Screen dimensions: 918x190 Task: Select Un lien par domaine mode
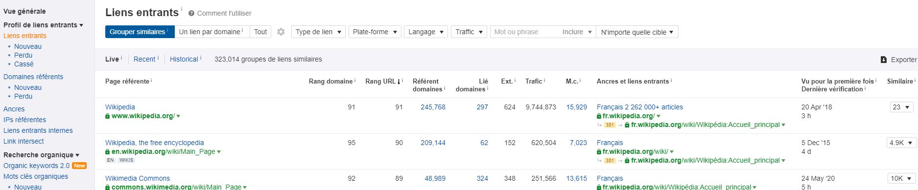212,32
